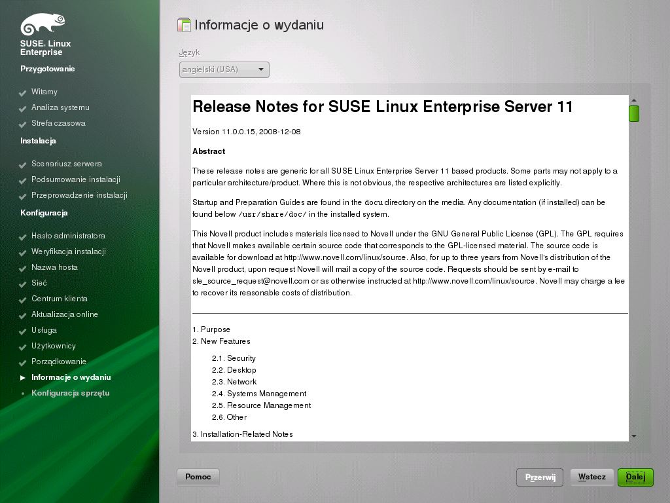Select Użytkownicy step in sidebar
This screenshot has height=503, width=670.
pos(54,346)
